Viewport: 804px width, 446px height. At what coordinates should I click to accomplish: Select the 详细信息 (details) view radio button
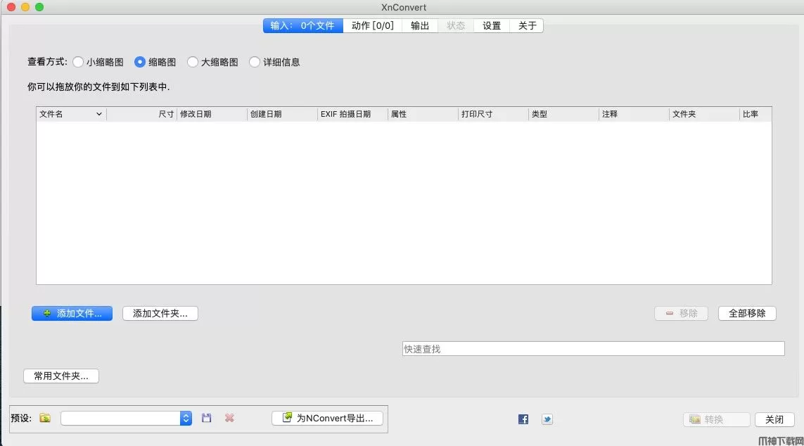point(255,62)
